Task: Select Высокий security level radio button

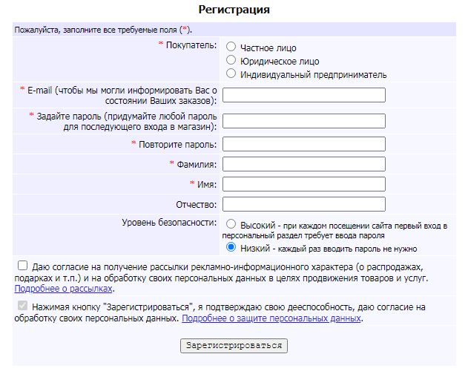Action: tap(231, 224)
